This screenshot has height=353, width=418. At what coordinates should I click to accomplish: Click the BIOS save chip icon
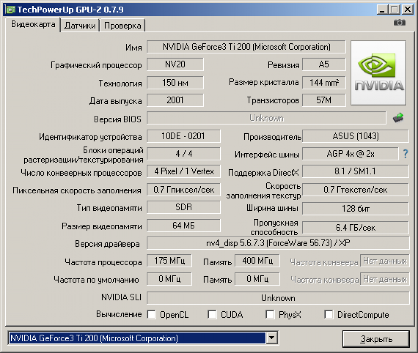[398, 118]
